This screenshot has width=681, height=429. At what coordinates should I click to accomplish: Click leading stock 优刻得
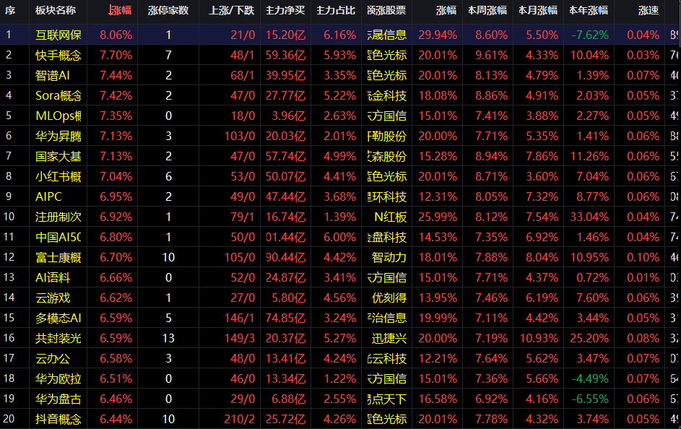coord(389,298)
